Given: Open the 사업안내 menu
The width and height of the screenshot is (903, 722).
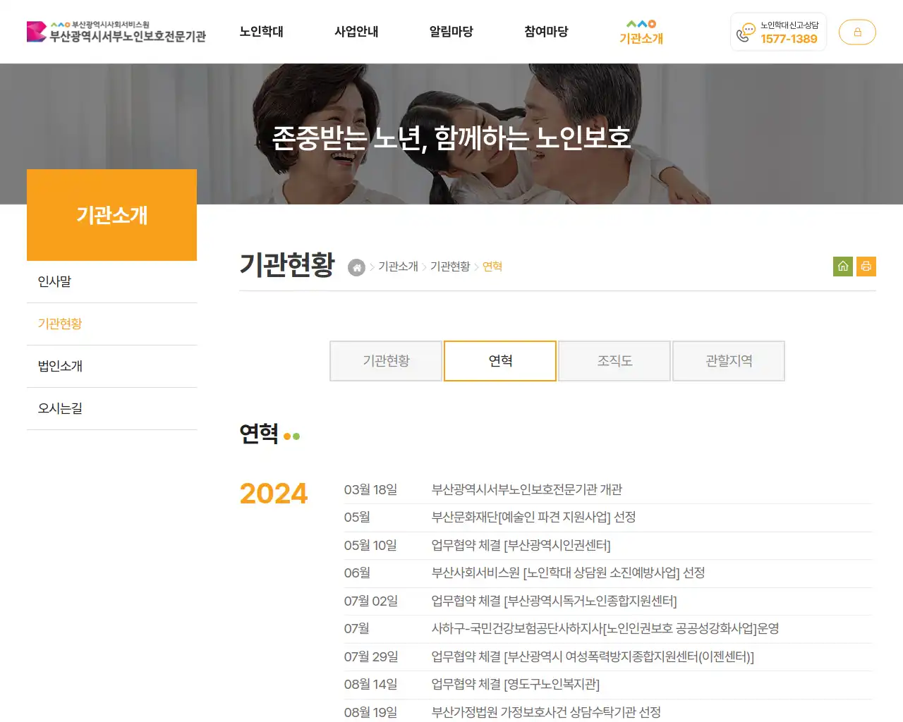Looking at the screenshot, I should point(356,32).
